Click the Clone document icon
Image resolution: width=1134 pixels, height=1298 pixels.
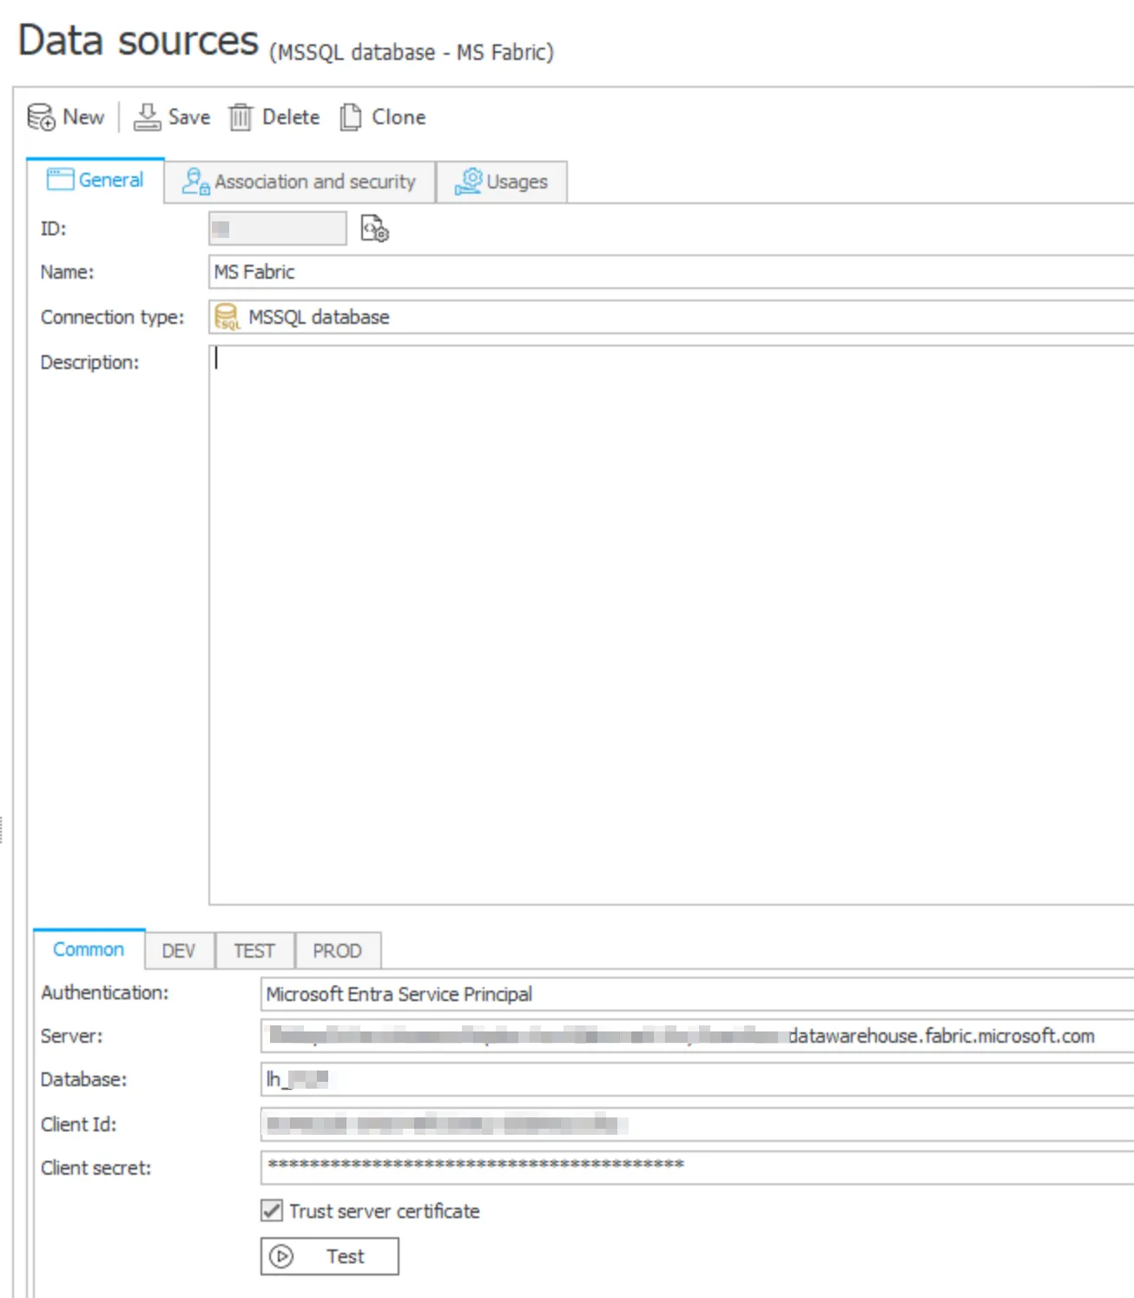351,116
